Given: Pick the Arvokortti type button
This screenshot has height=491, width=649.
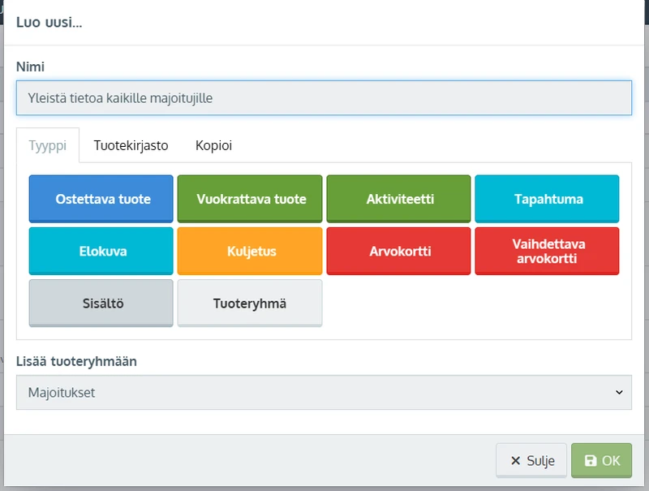Looking at the screenshot, I should (398, 251).
